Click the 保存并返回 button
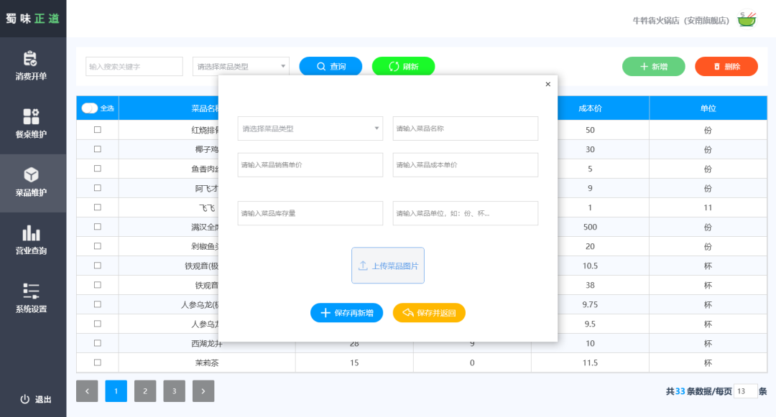The image size is (776, 417). tap(429, 312)
